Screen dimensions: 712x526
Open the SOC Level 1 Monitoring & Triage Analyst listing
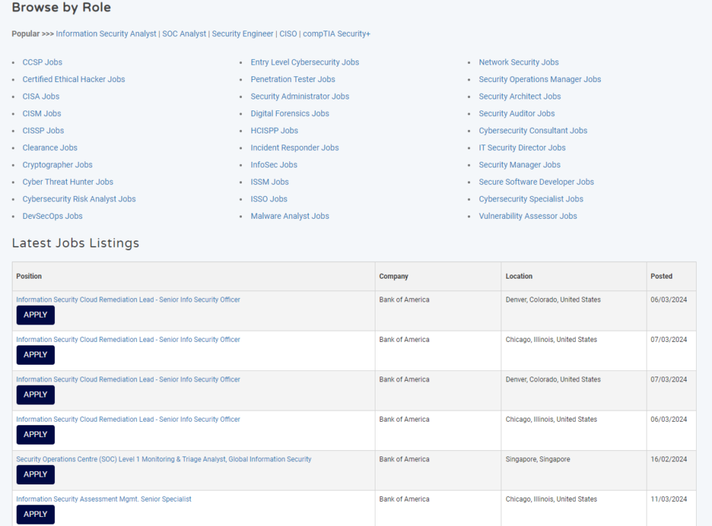pos(164,459)
